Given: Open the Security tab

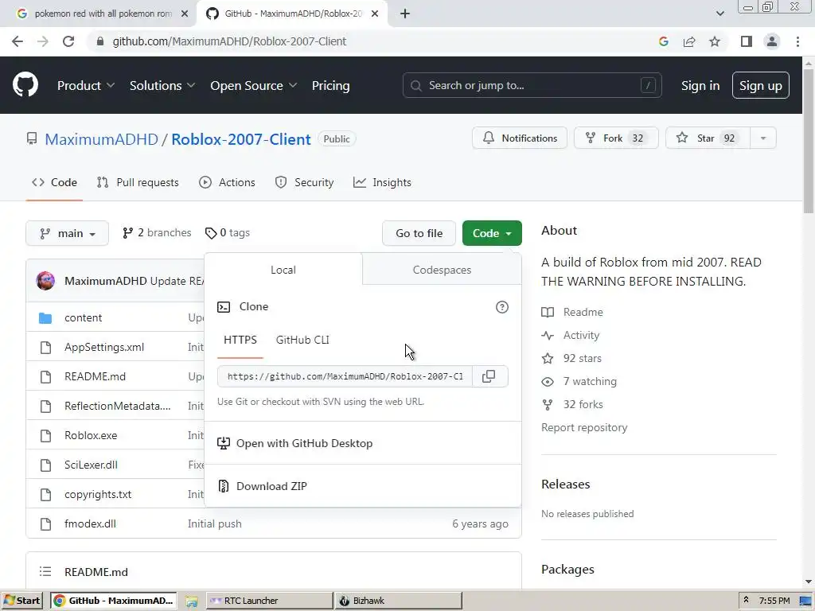Looking at the screenshot, I should click(304, 182).
